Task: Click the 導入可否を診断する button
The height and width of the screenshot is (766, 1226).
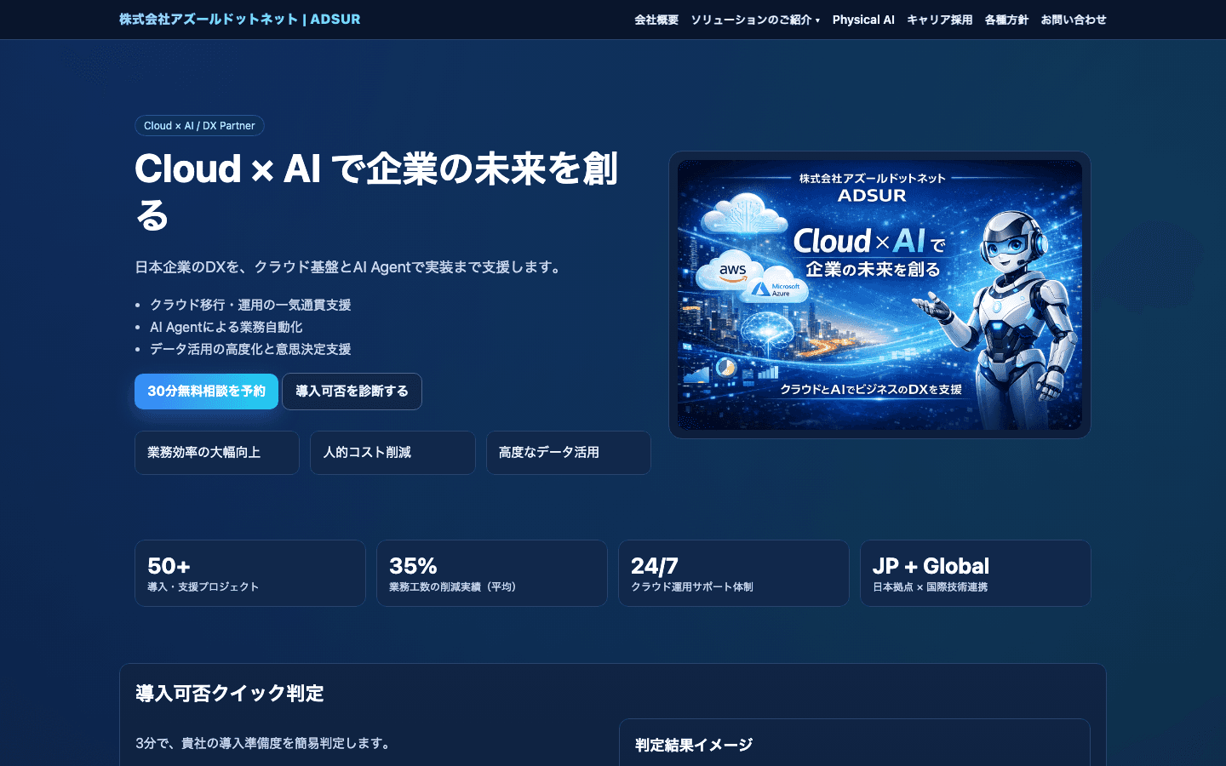Action: coord(352,392)
